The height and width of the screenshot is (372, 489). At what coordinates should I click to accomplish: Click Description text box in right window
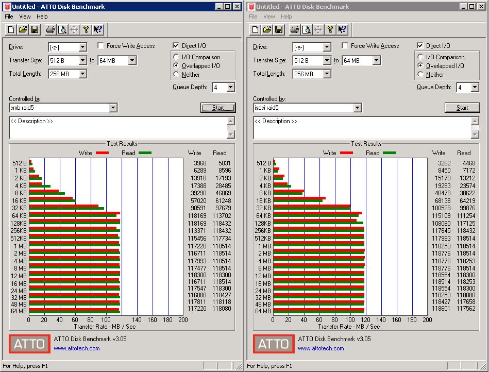362,128
